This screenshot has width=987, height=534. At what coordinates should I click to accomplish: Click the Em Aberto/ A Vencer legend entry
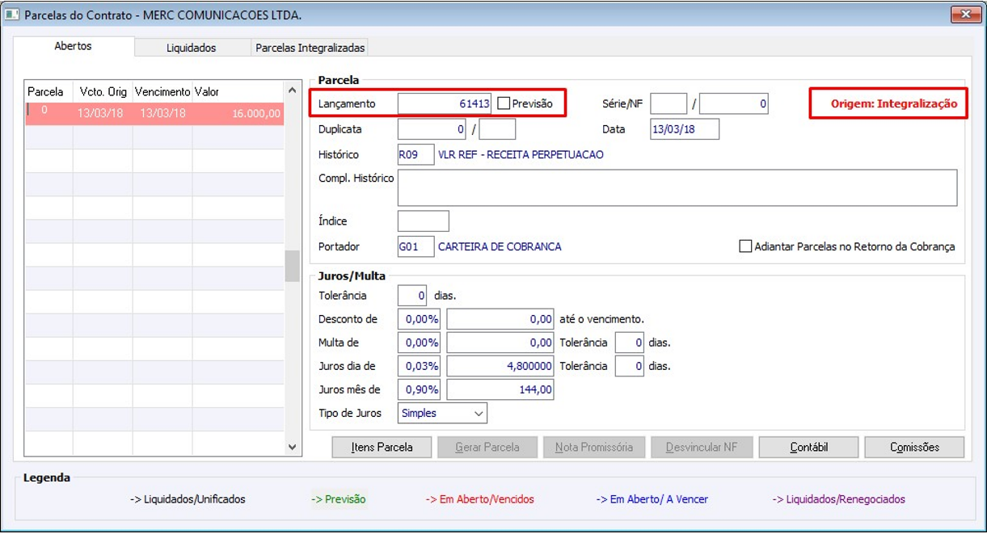(x=652, y=499)
